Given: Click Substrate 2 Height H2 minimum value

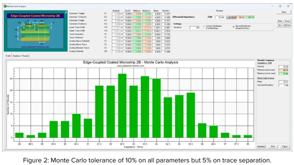Looking at the screenshot, I should point(137,21).
